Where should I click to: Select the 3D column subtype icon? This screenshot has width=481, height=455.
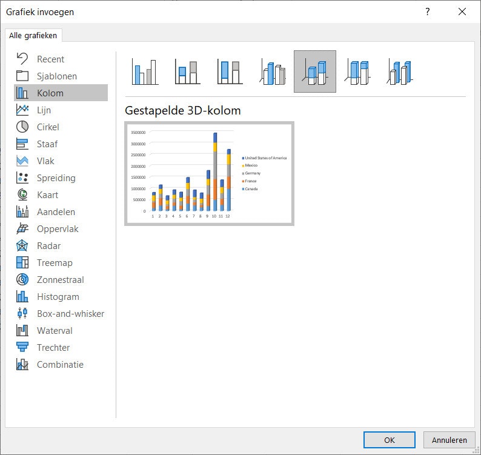pos(400,71)
